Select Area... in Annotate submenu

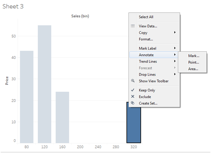tap(193, 69)
